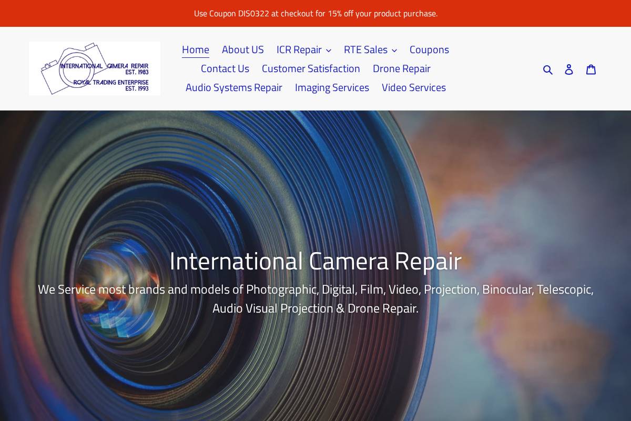Click the coupon DIS0322 announcement bar

coord(315,13)
